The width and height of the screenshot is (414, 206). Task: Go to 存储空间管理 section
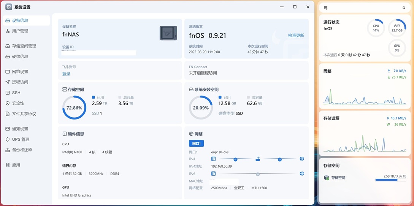26,46
